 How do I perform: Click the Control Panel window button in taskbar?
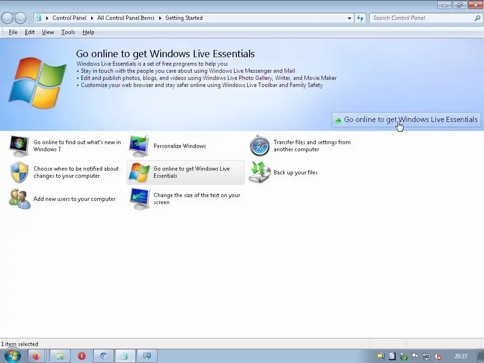point(125,356)
